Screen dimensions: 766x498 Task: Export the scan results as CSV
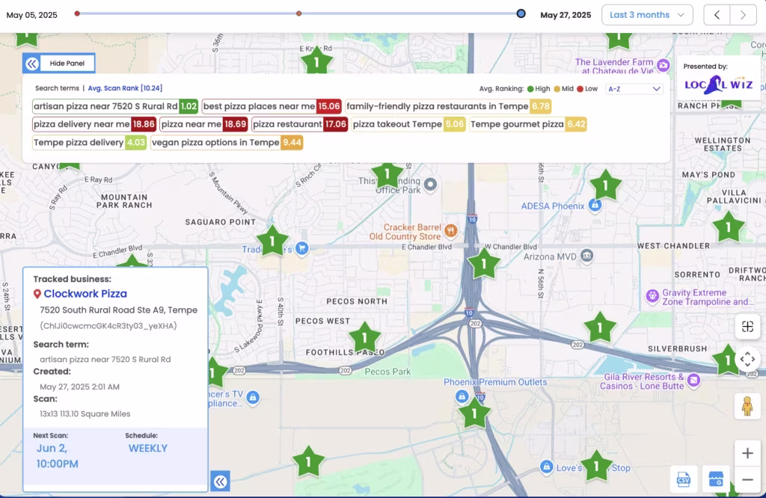(685, 481)
